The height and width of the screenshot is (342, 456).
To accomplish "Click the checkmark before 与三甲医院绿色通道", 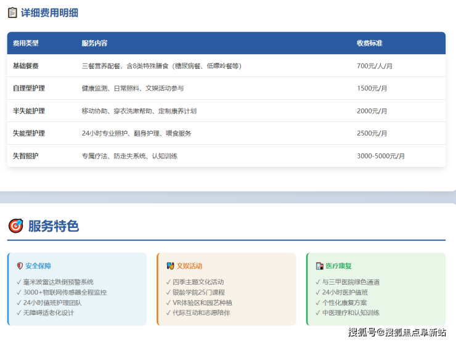I will point(317,282).
